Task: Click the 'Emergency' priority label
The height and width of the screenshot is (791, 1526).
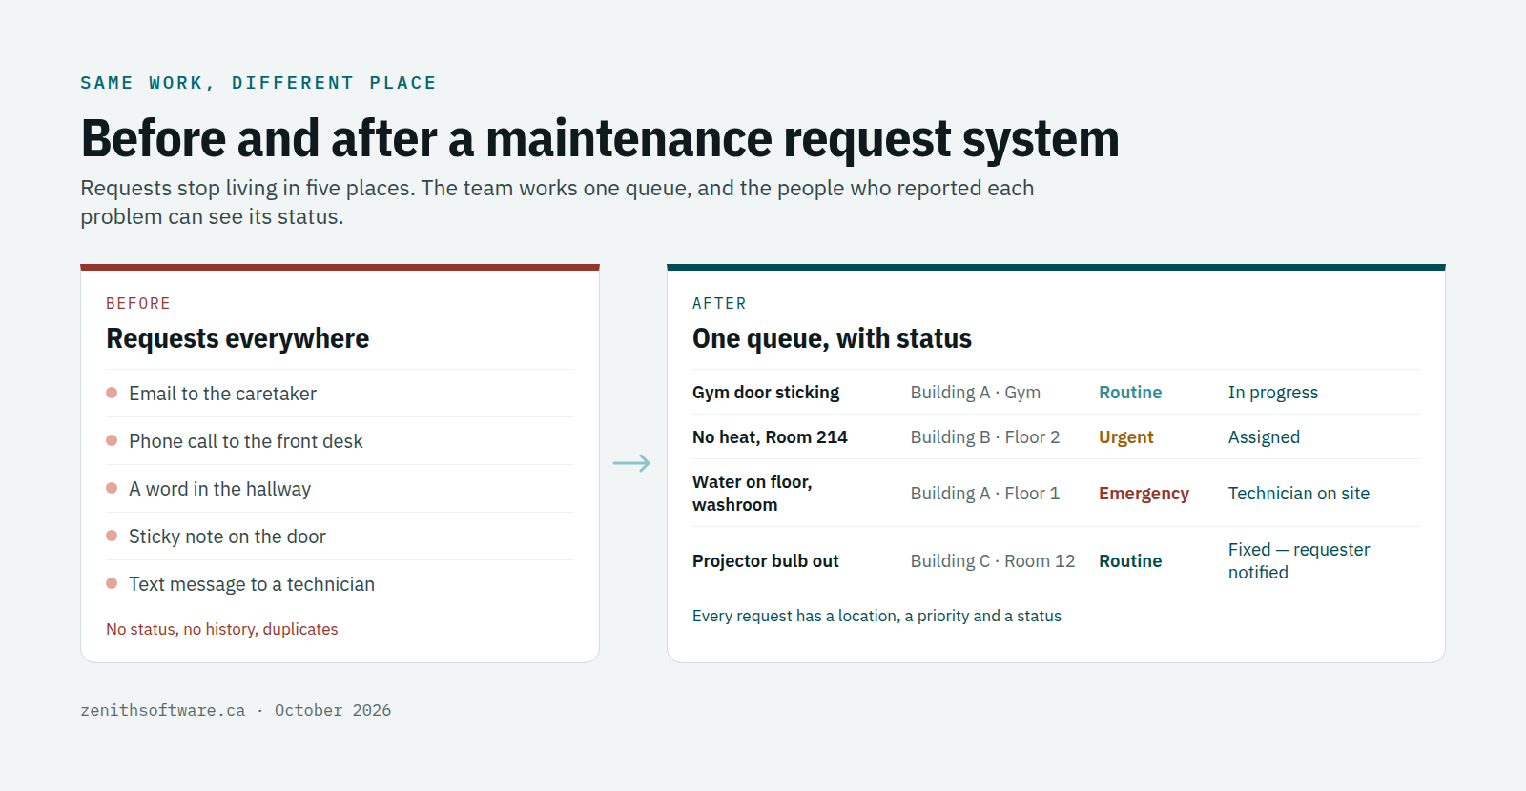Action: pos(1144,494)
